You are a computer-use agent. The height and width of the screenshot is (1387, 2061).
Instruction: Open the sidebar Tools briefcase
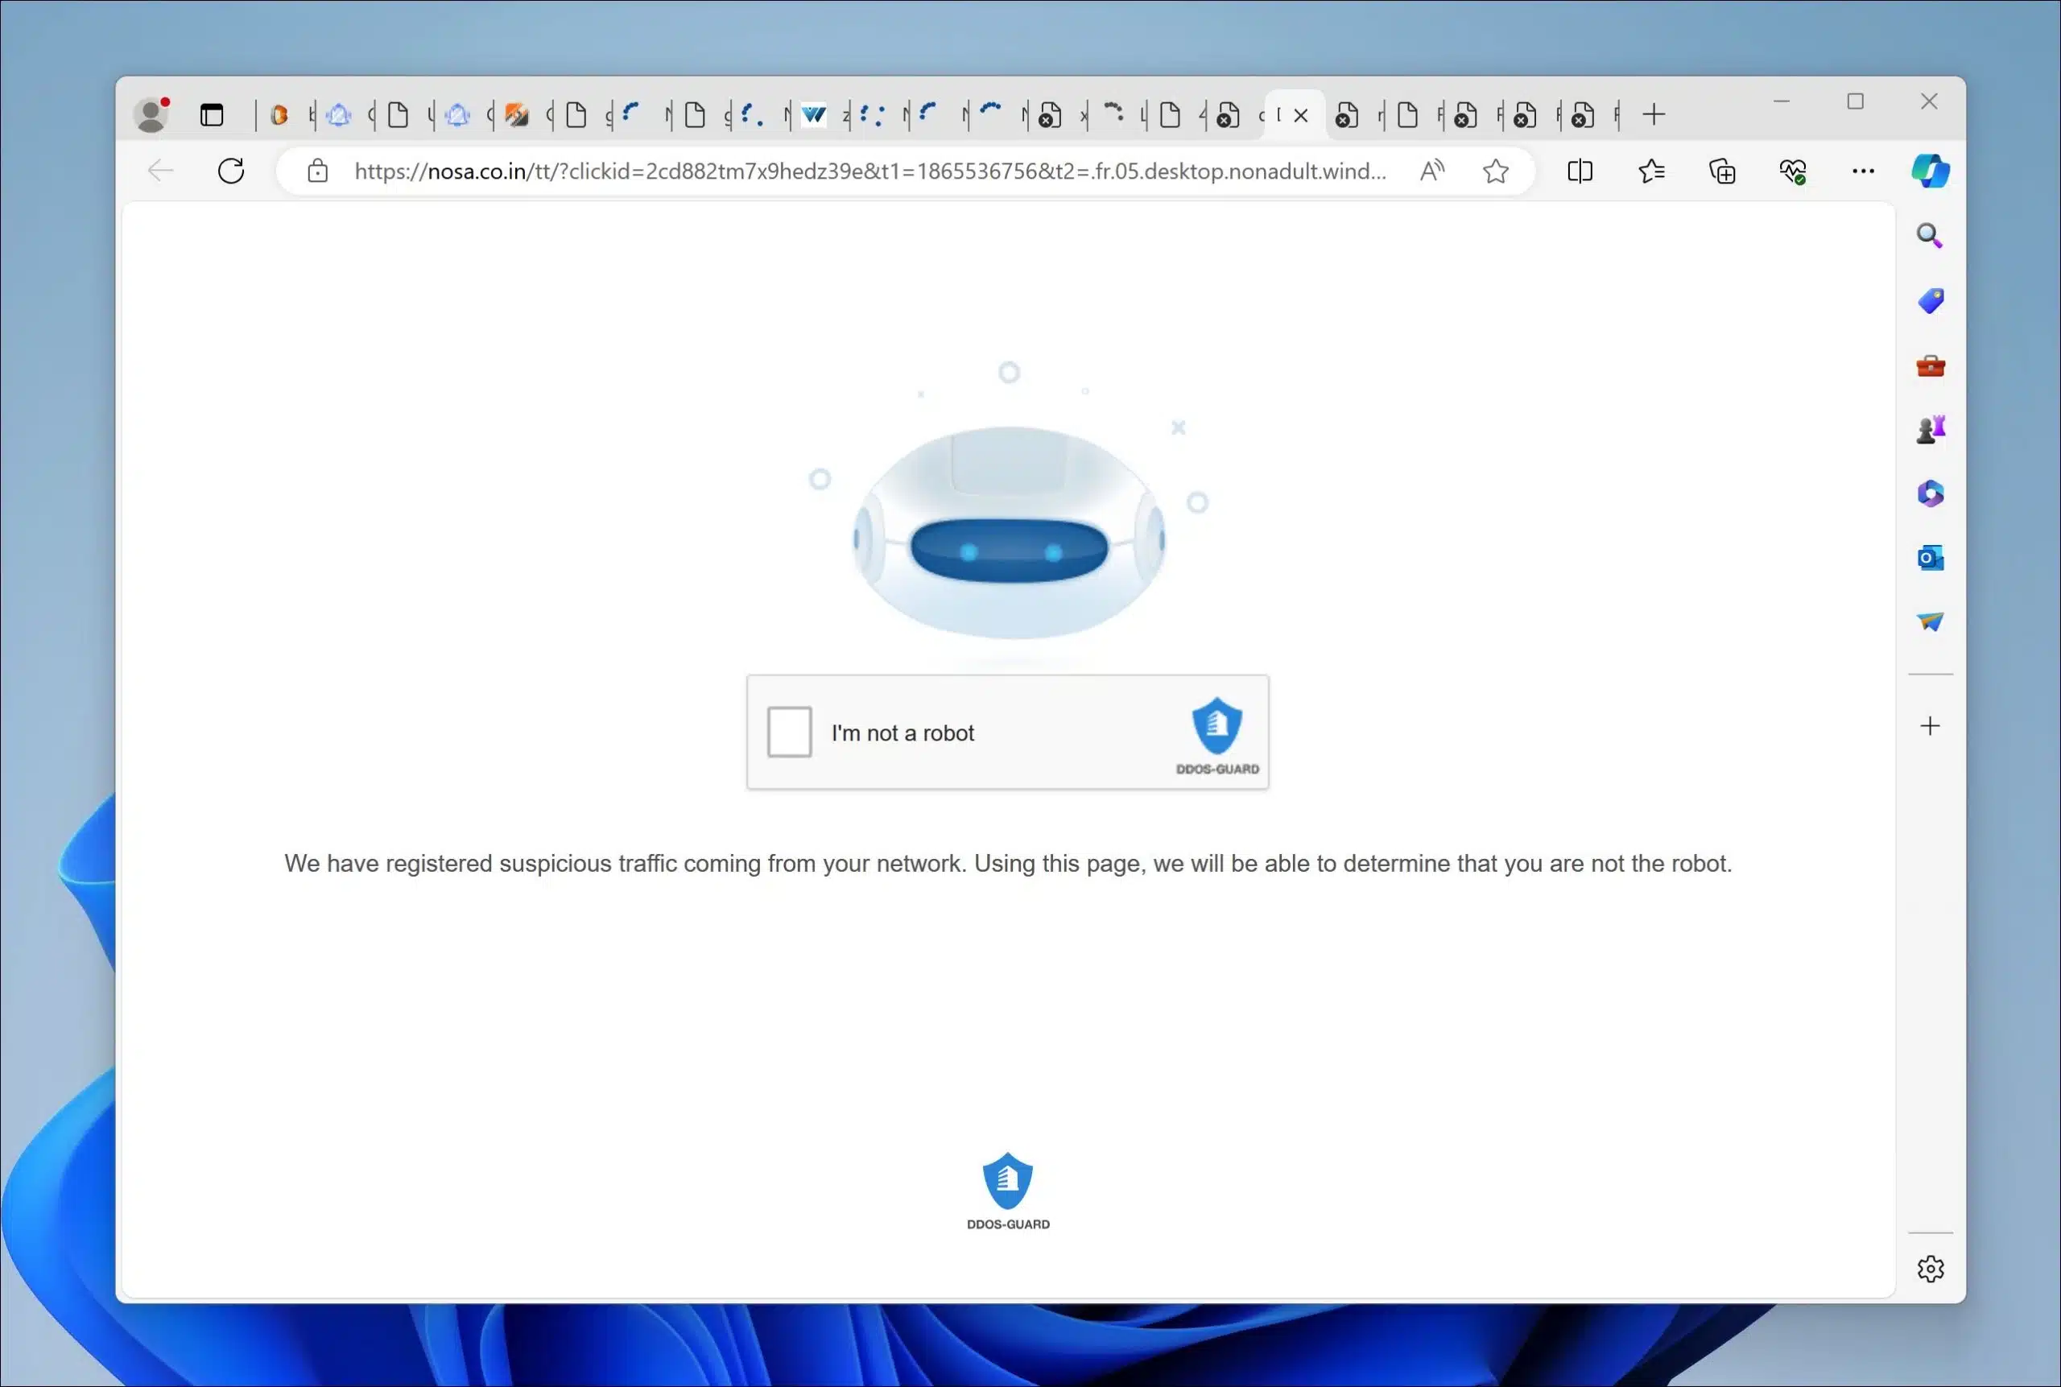(1930, 365)
